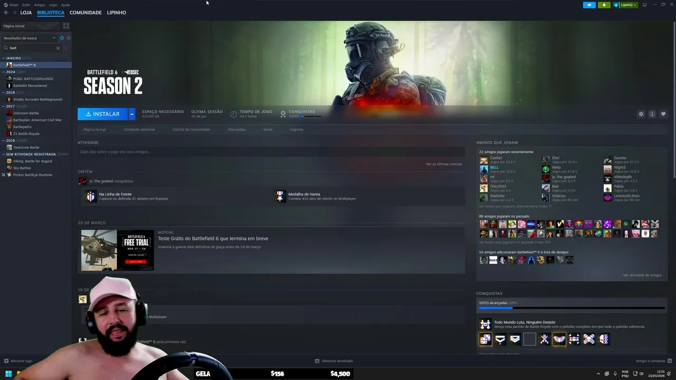This screenshot has height=380, width=676.
Task: Open the LipinhO account dropdown
Action: click(x=625, y=5)
